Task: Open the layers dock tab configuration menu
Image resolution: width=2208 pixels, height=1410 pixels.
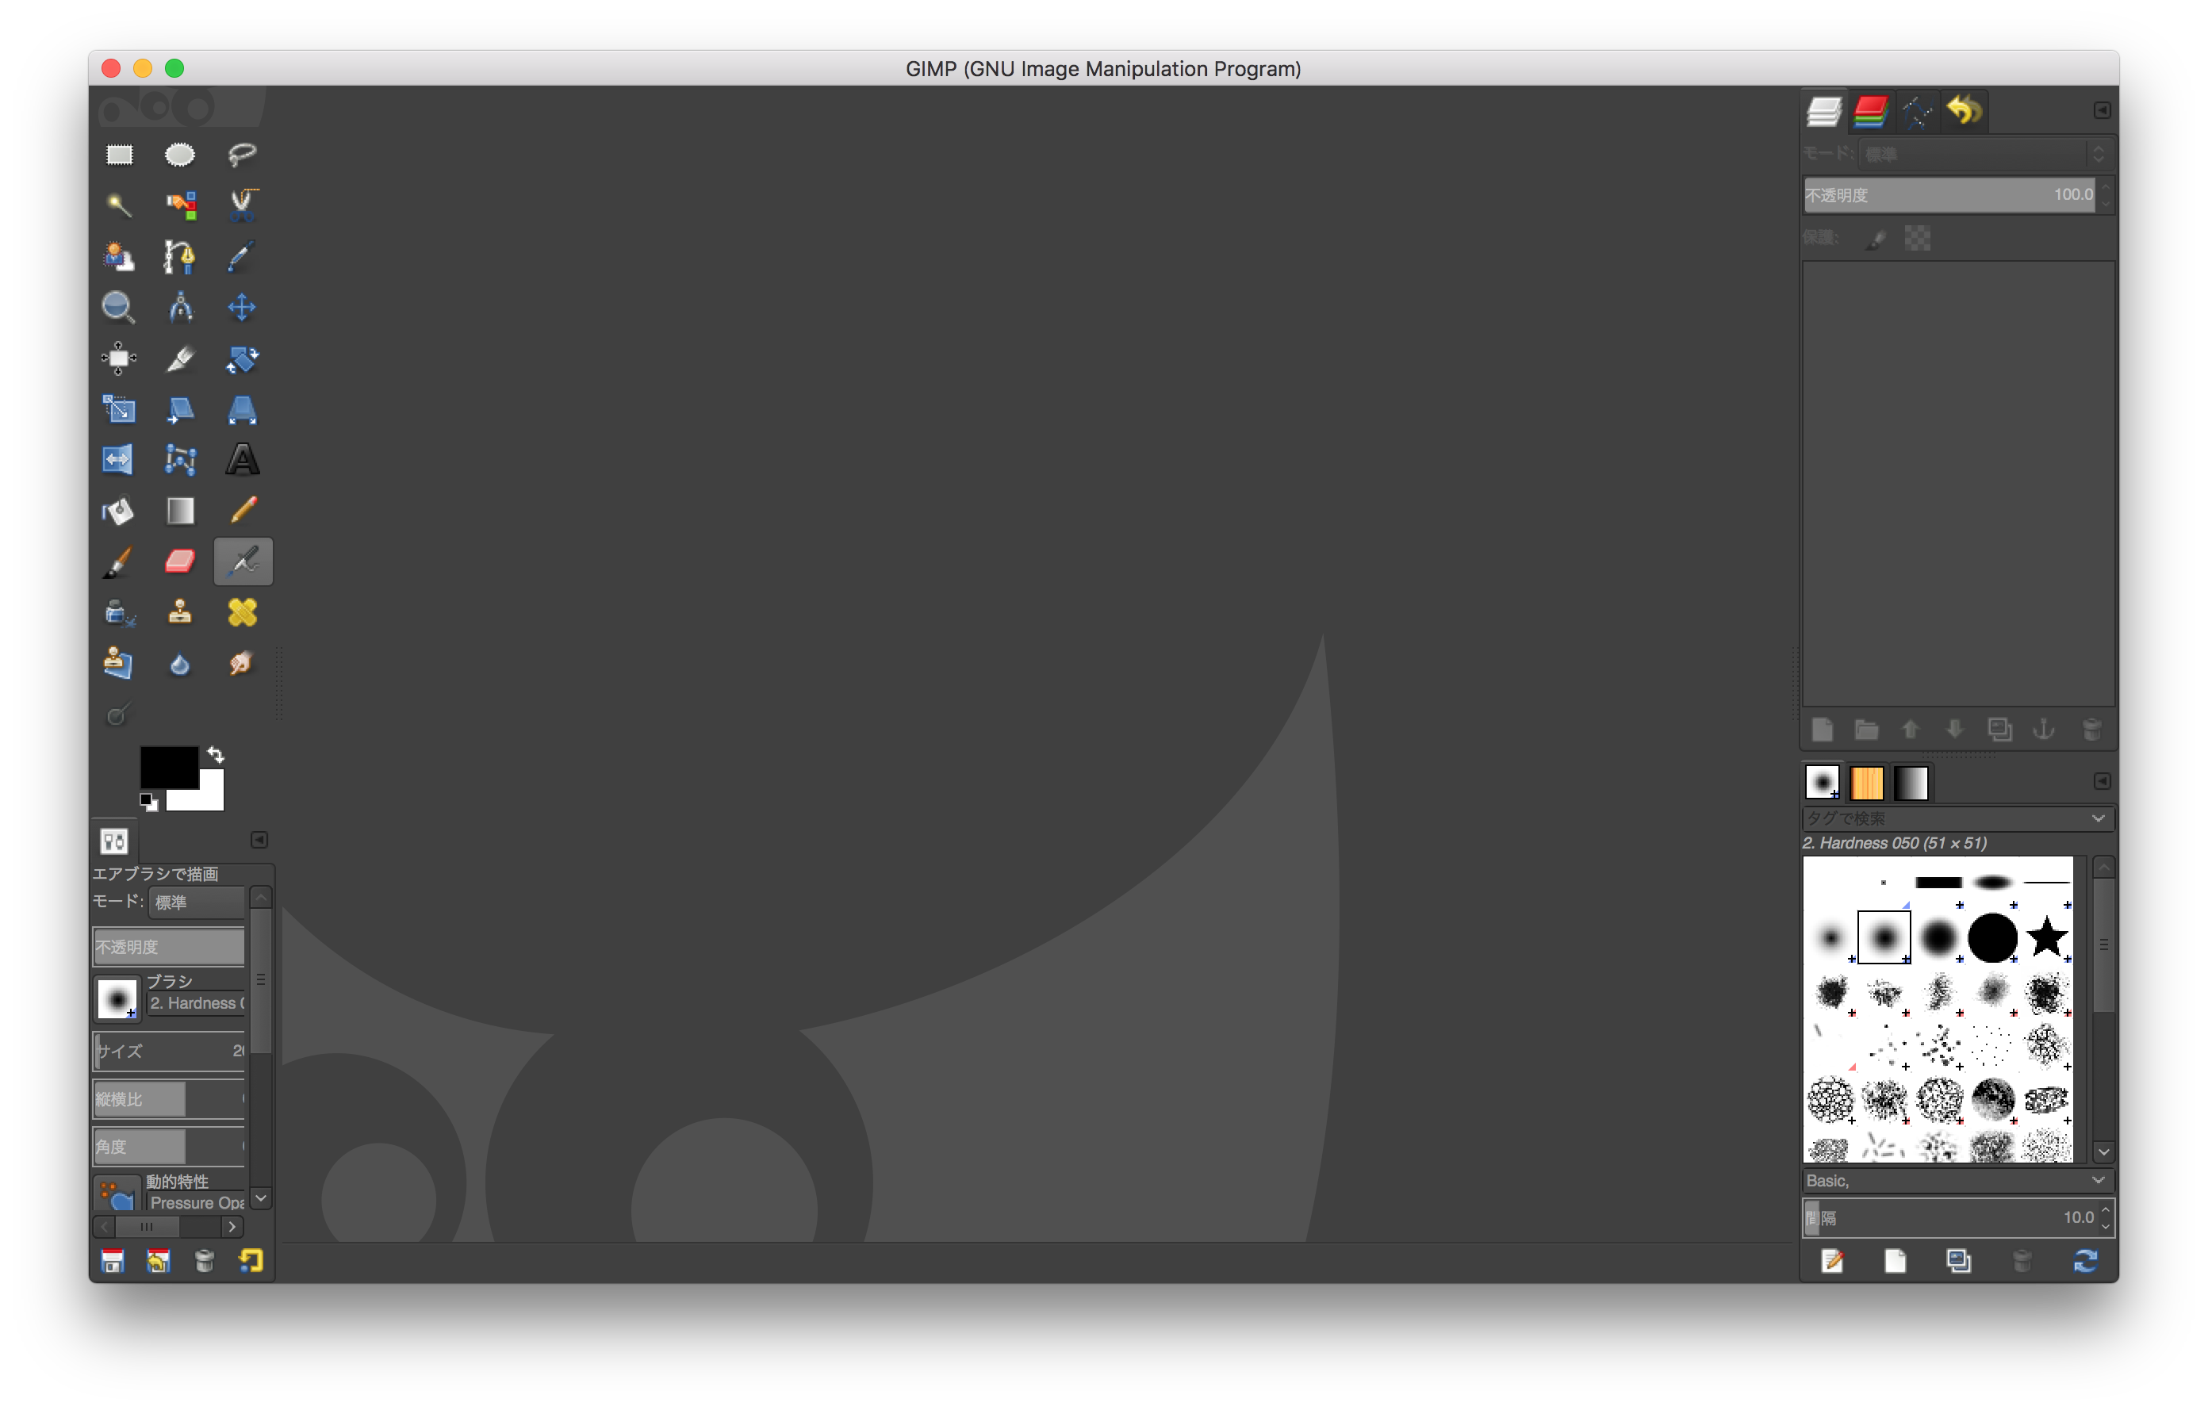Action: [x=2103, y=111]
